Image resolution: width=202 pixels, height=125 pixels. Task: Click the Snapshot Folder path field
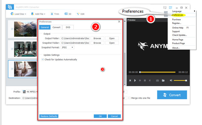(x=75, y=43)
